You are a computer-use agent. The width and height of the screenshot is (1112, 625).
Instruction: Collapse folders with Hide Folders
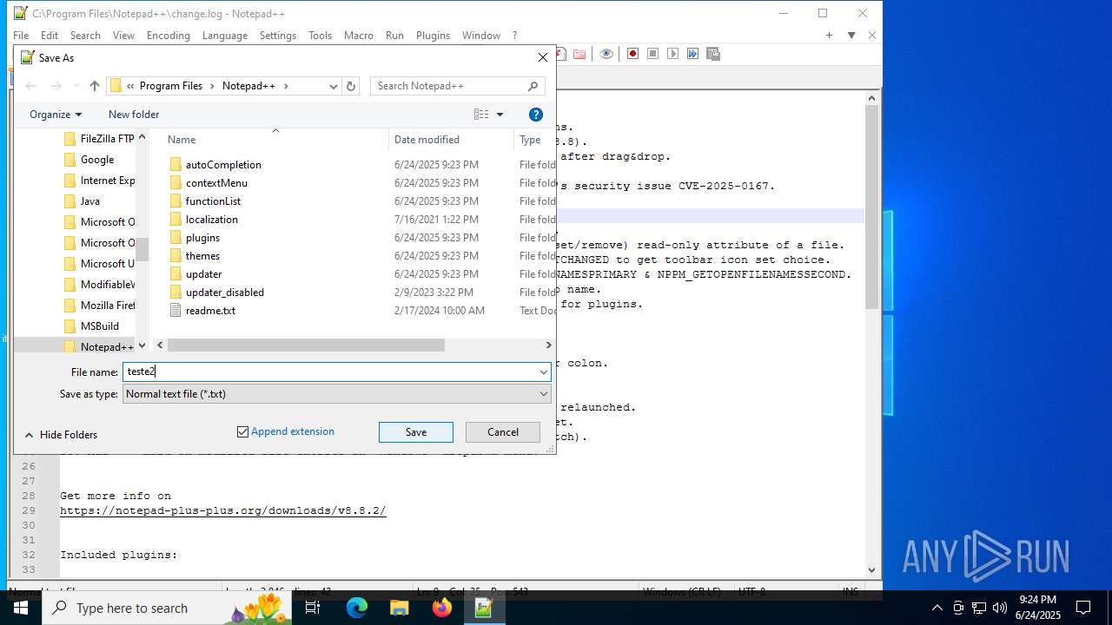click(61, 435)
